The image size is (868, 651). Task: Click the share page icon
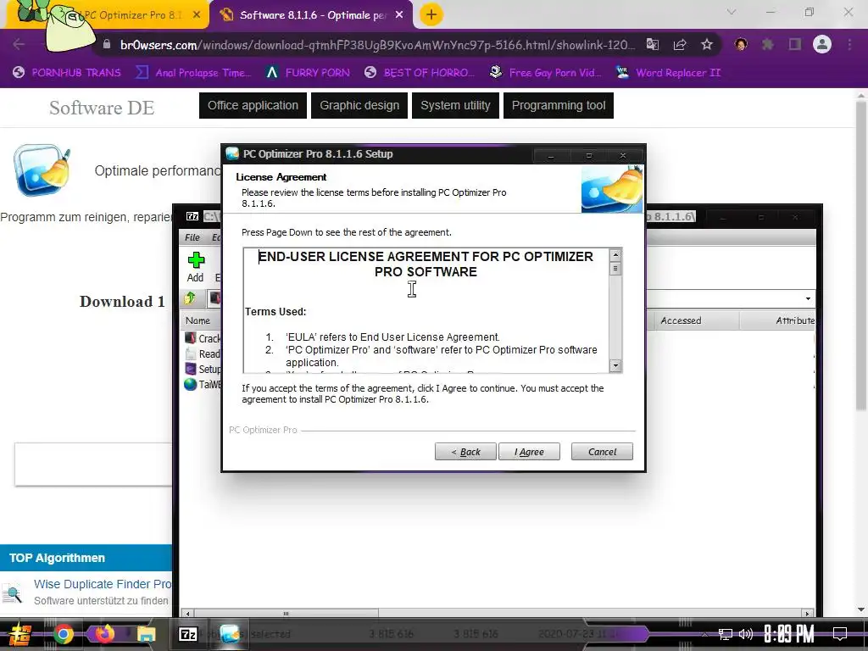point(680,44)
